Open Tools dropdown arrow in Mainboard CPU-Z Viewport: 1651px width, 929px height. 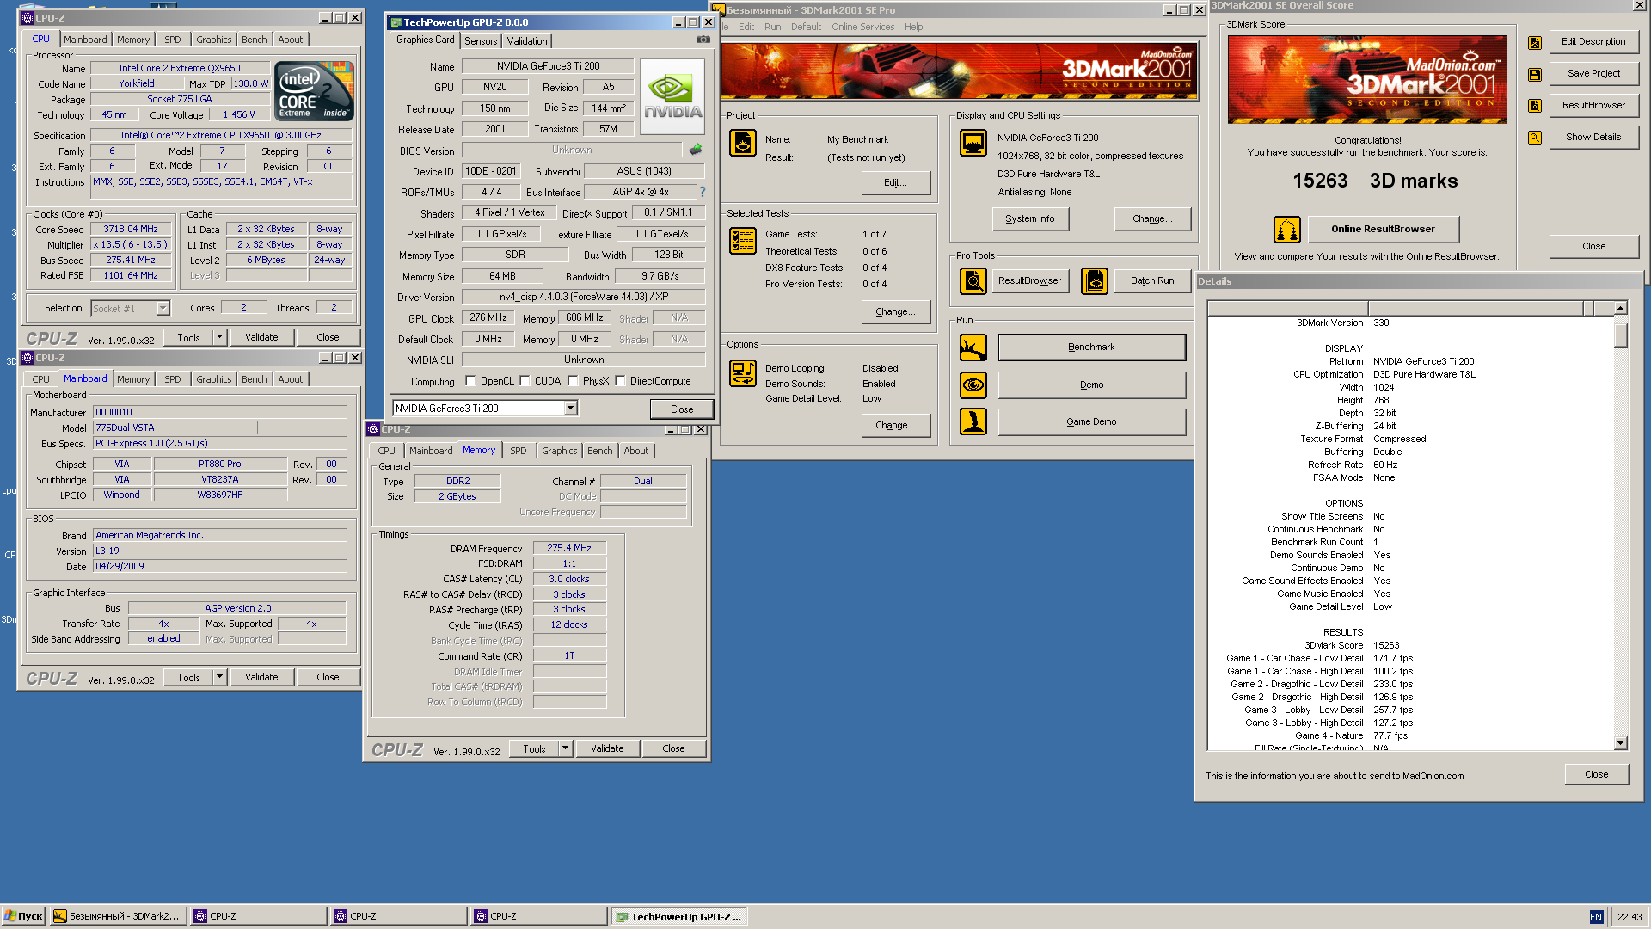click(x=219, y=677)
